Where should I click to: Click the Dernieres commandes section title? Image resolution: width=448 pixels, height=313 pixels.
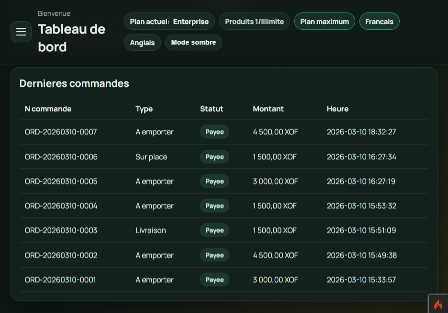pyautogui.click(x=74, y=83)
